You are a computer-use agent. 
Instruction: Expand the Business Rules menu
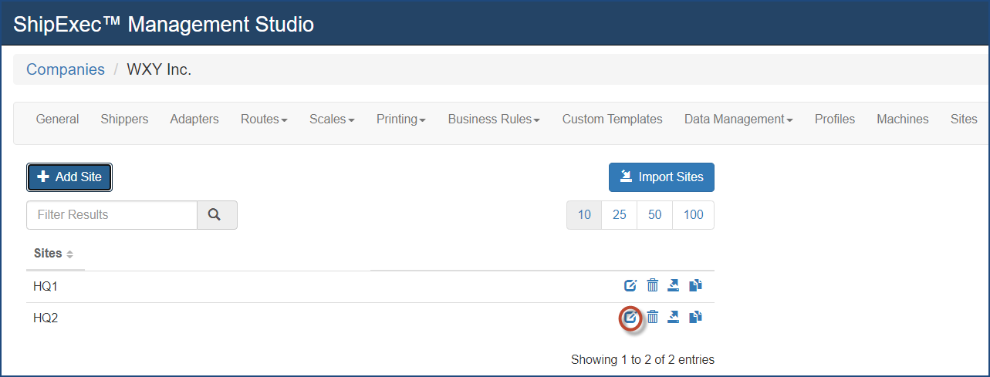(x=494, y=119)
